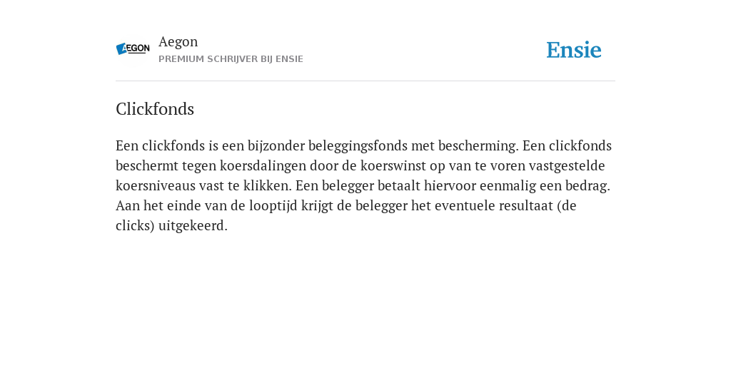Click the word 'resultaat' in the paragraph

tap(526, 206)
